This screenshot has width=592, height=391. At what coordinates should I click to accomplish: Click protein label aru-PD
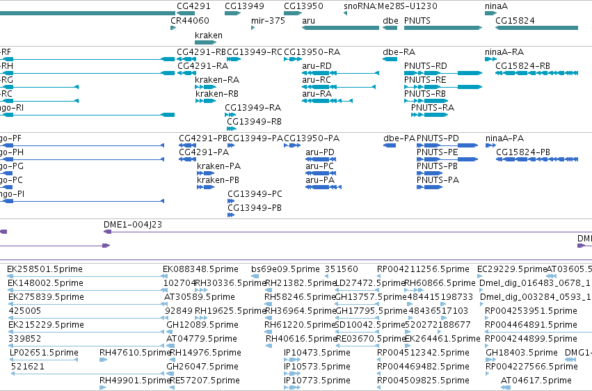320,152
